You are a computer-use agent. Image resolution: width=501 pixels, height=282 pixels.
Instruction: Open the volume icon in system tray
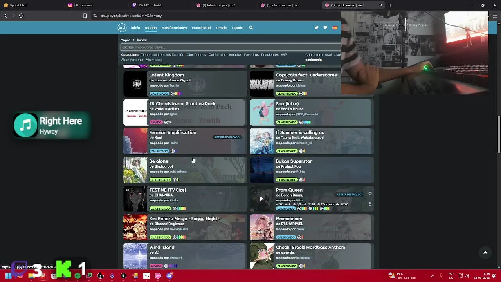coord(467,276)
